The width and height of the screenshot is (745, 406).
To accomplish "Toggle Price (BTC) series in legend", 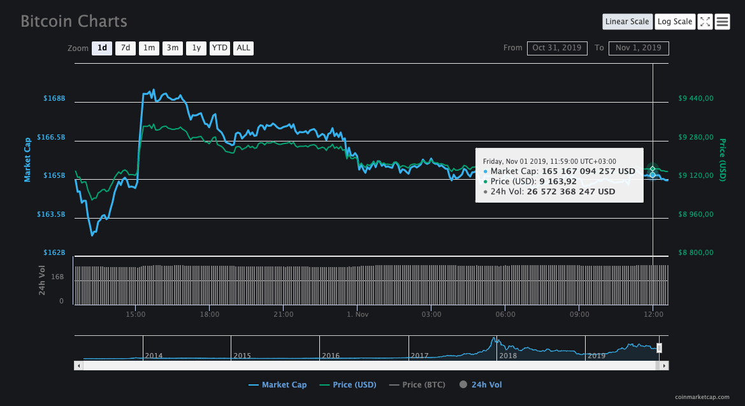I will pos(417,384).
